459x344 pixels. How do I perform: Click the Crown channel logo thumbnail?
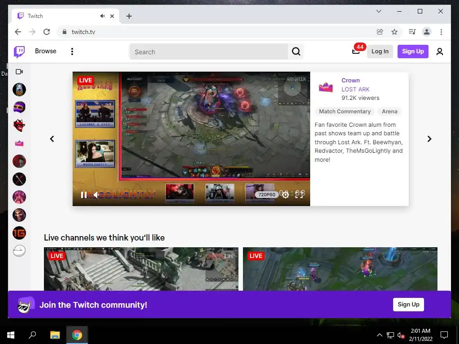click(326, 87)
